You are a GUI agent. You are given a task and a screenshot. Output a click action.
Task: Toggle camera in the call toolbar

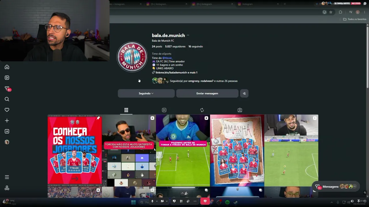[162, 201]
